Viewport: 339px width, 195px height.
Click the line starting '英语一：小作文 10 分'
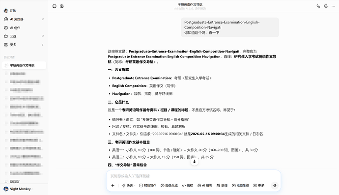[185, 150]
